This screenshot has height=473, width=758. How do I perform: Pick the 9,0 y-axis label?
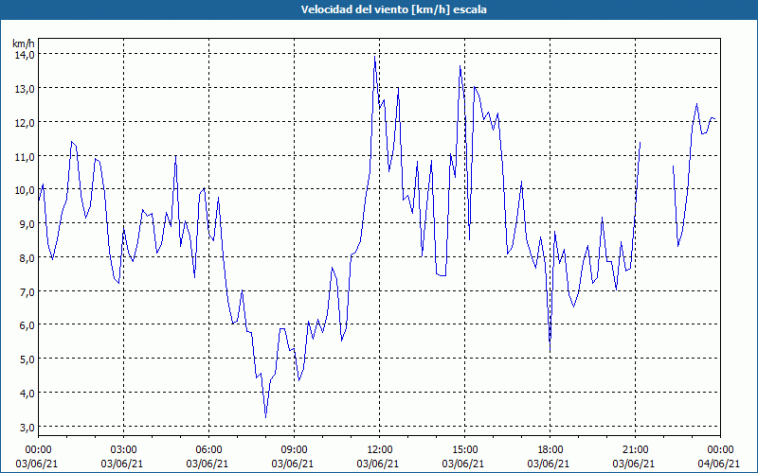click(x=27, y=223)
